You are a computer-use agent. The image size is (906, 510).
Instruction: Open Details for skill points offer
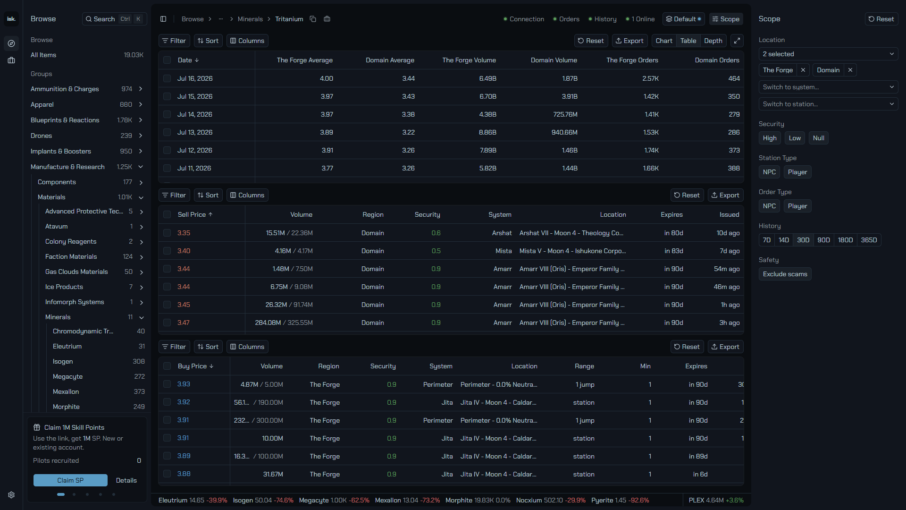pyautogui.click(x=126, y=480)
